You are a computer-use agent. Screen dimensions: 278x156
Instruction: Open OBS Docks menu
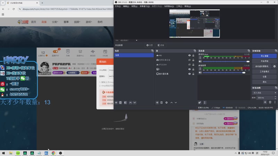(x=145, y=6)
